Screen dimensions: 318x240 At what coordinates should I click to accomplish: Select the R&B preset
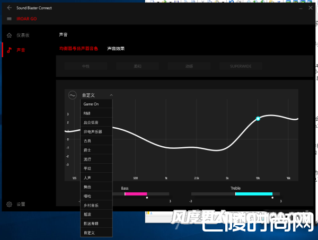[x=96, y=113]
